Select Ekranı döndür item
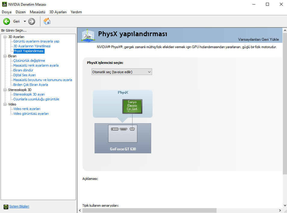Screen dimensions: 287x213 pos(23,70)
